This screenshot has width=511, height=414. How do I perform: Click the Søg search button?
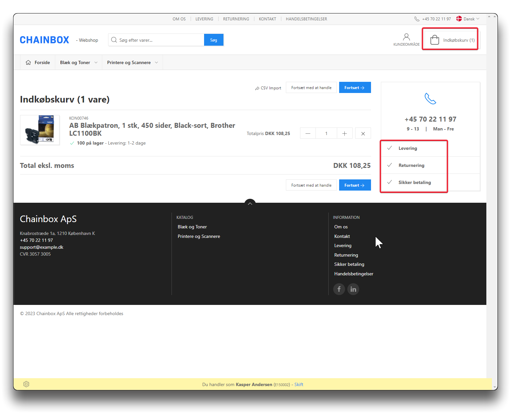coord(214,40)
